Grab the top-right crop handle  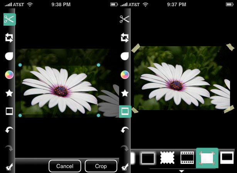[98, 65]
